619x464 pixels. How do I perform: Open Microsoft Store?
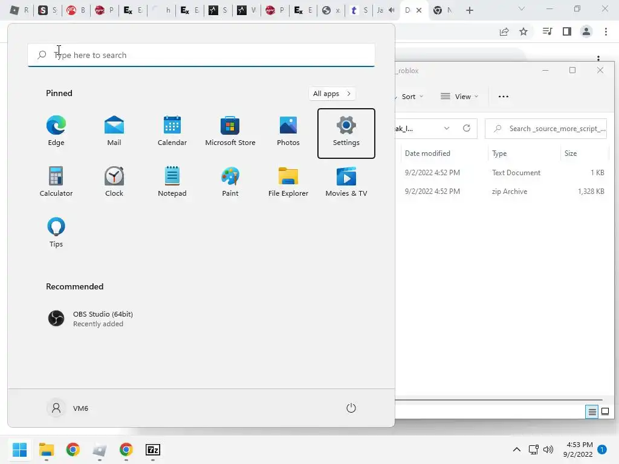(x=230, y=131)
